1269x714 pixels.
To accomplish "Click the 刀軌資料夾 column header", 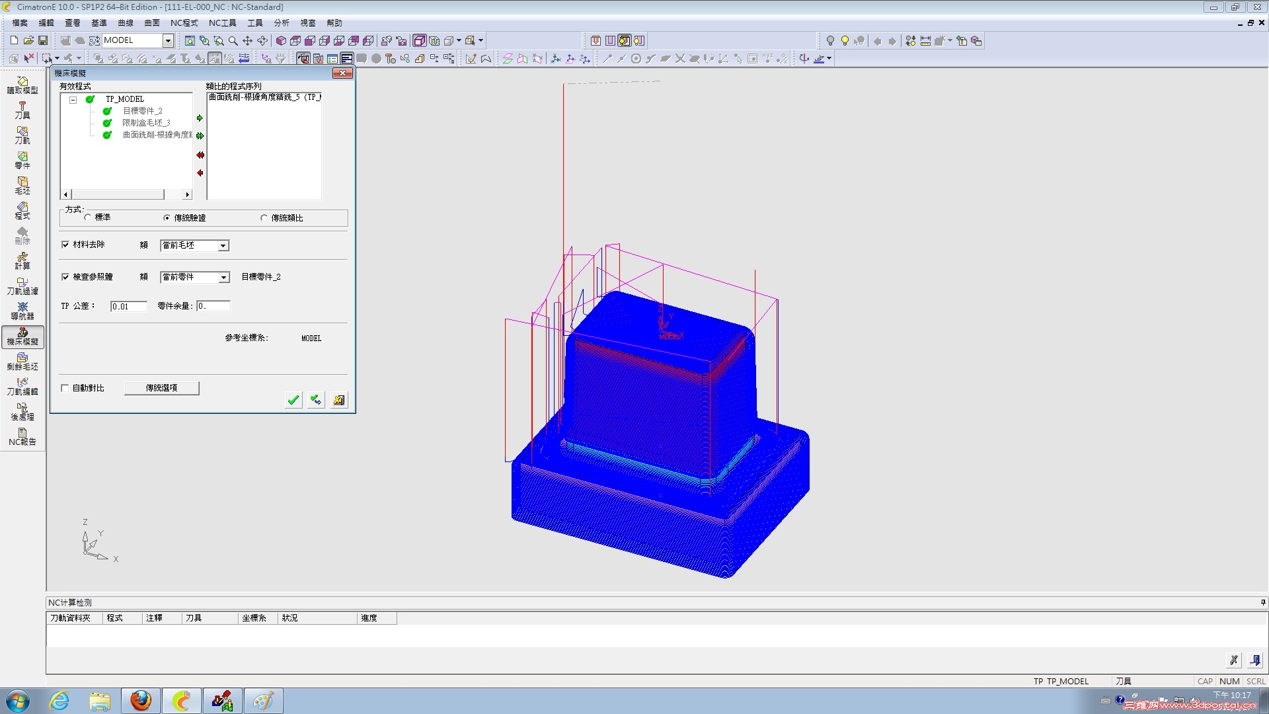I will coord(74,618).
